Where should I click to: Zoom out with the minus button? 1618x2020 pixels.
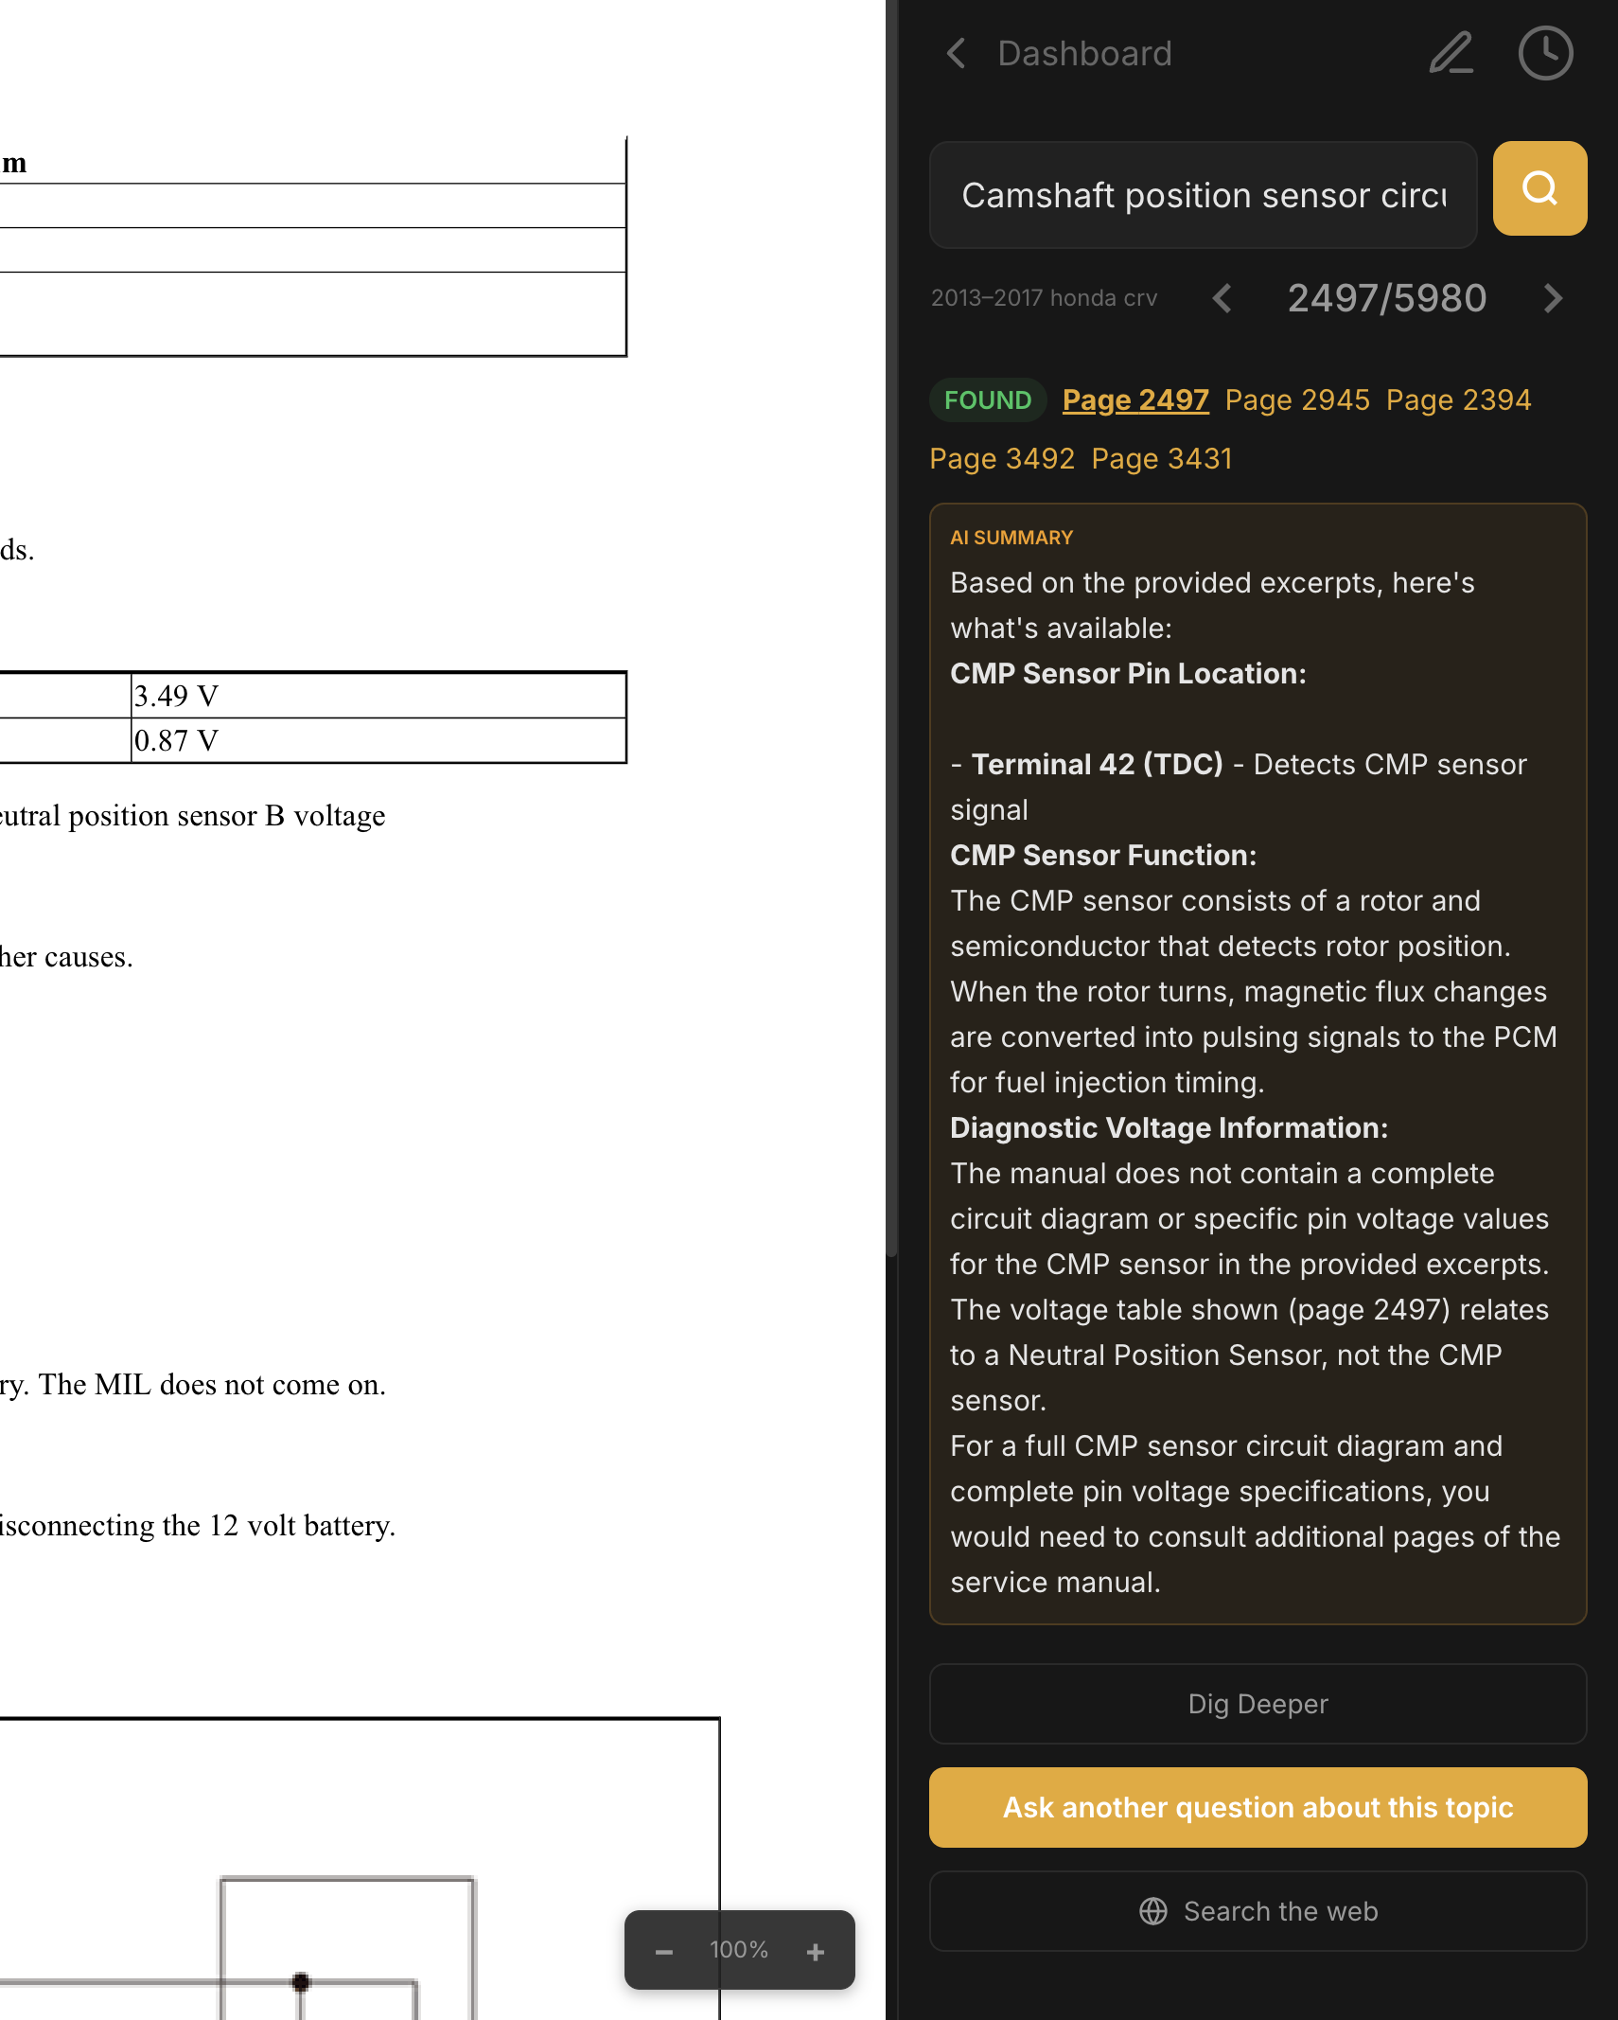tap(664, 1951)
